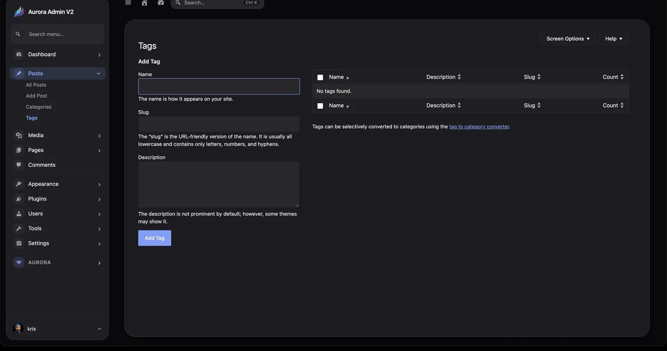The width and height of the screenshot is (667, 351).
Task: Click the Media sidebar icon
Action: click(19, 135)
